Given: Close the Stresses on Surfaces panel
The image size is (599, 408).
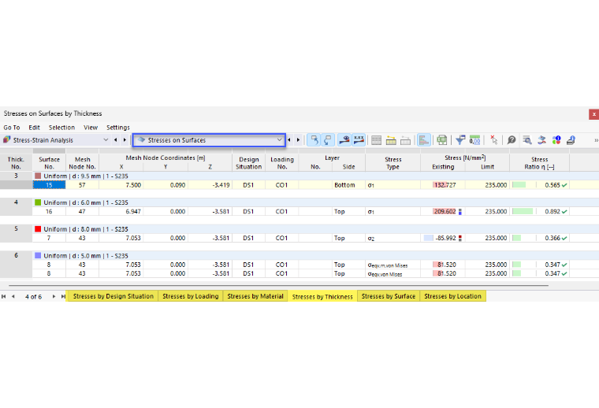Looking at the screenshot, I should [x=593, y=113].
